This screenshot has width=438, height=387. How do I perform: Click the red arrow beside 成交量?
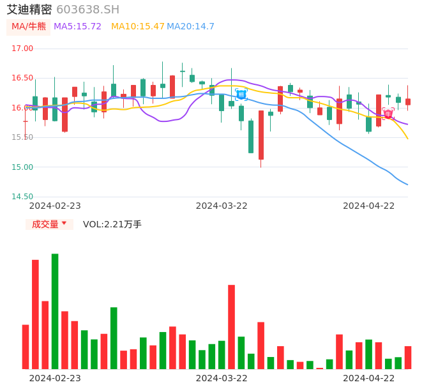click(64, 224)
